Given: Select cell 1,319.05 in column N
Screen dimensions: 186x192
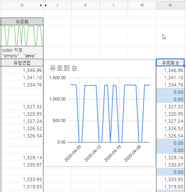Looking at the screenshot, I should click(x=170, y=186).
